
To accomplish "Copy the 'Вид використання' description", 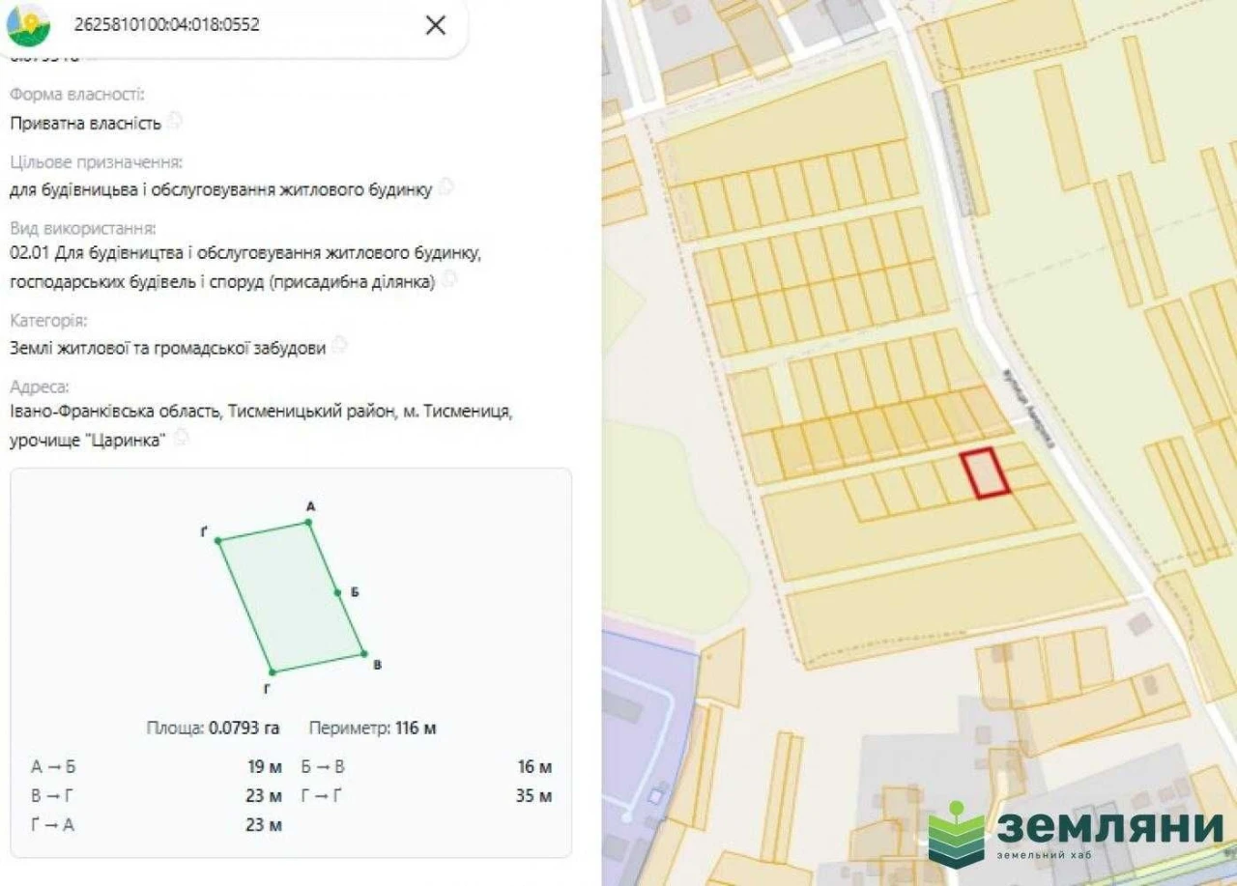I will (x=449, y=280).
